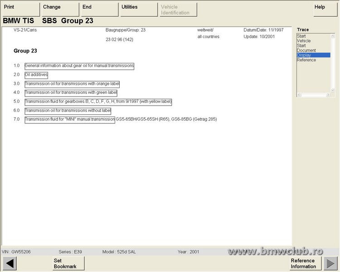Click the Datum/Date: 11/1997 text

[x=263, y=30]
